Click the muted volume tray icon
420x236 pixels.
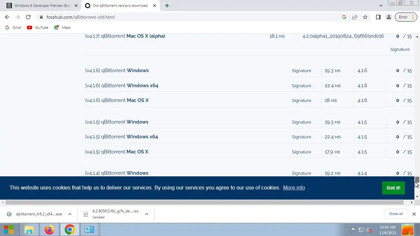369,230
